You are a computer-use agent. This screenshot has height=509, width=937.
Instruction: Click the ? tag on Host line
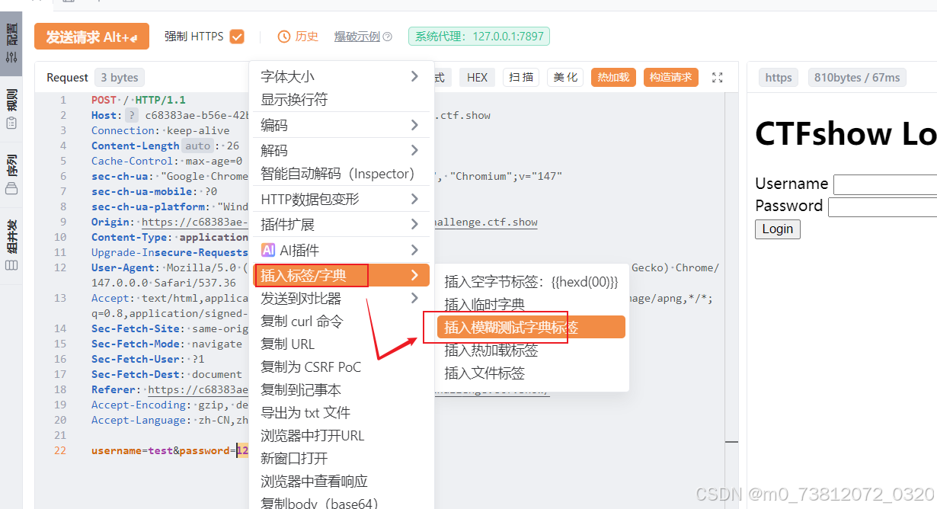(x=132, y=115)
